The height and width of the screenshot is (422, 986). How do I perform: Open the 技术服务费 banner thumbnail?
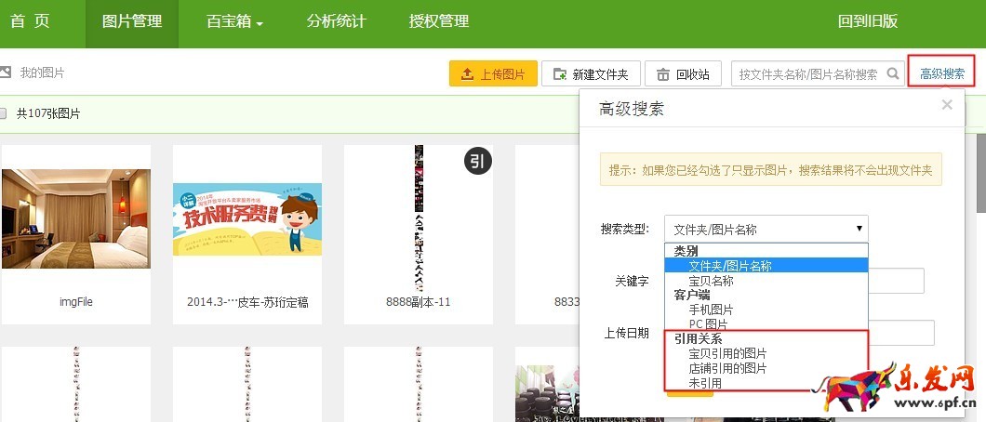[247, 218]
